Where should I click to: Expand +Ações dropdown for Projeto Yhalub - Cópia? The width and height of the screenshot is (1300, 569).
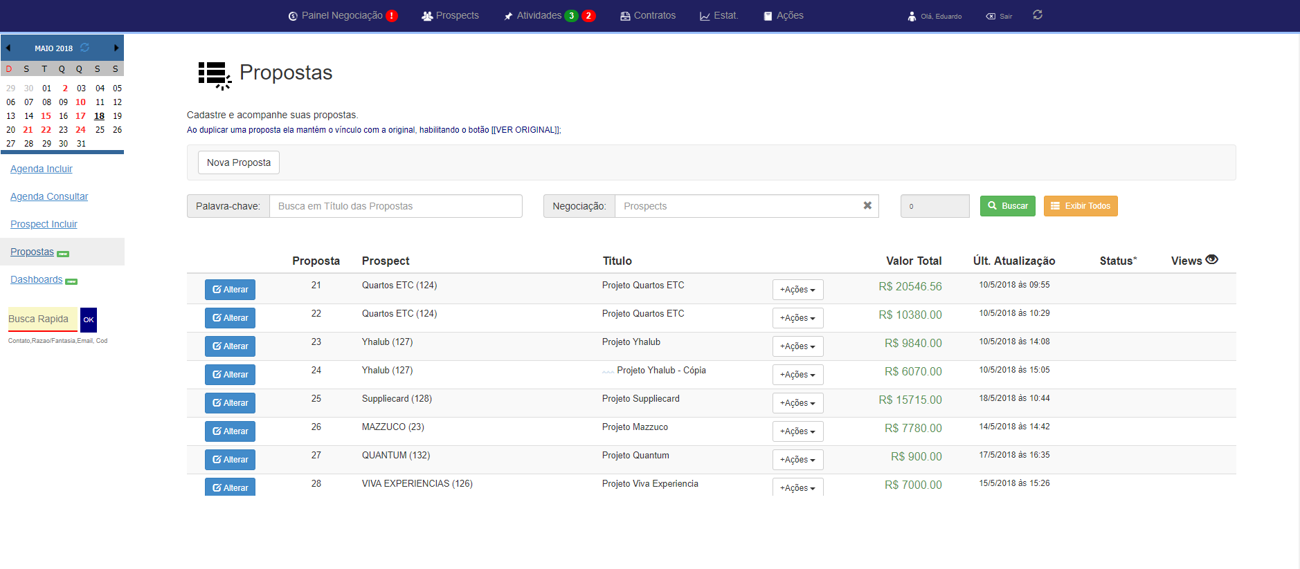coord(797,375)
